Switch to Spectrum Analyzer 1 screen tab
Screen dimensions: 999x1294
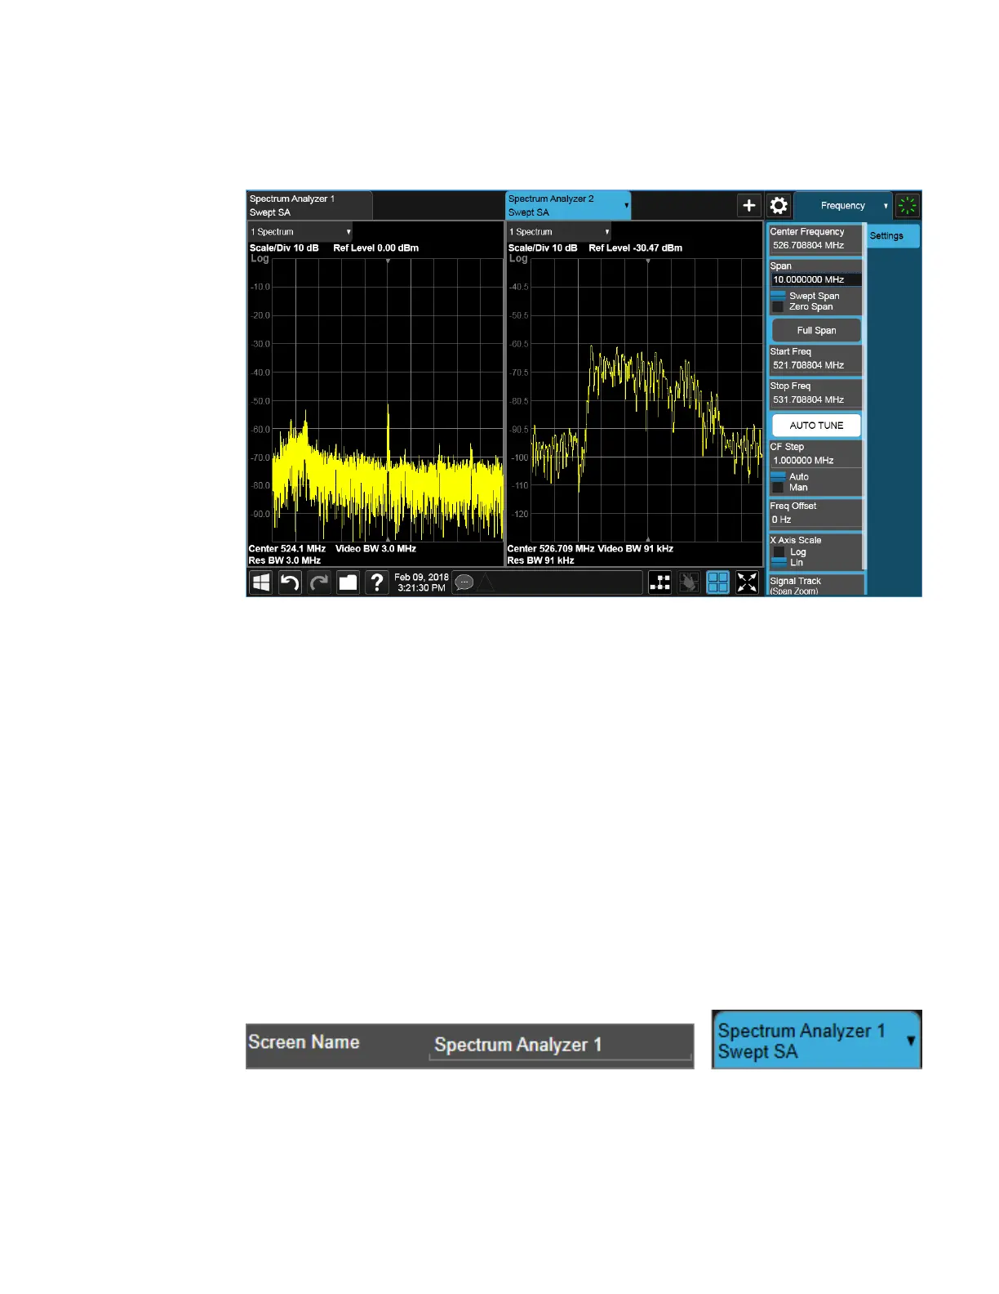(309, 206)
